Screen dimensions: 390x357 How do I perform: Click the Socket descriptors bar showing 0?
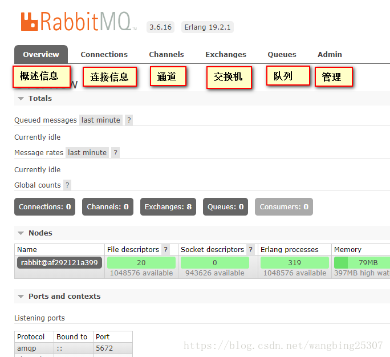215,263
